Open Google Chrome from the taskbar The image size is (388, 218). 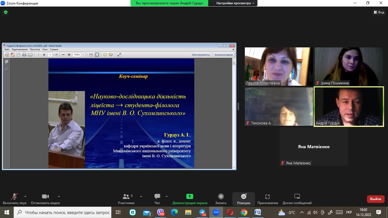[x=244, y=212]
